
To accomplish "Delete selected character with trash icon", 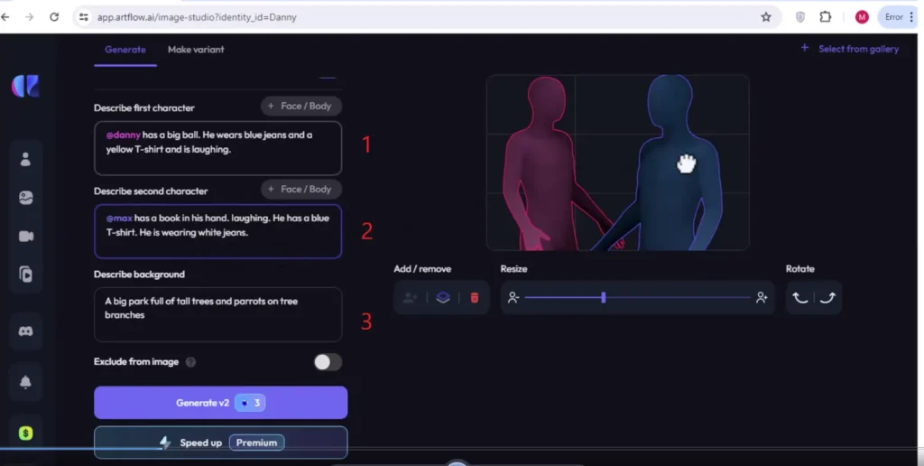I will pyautogui.click(x=475, y=298).
